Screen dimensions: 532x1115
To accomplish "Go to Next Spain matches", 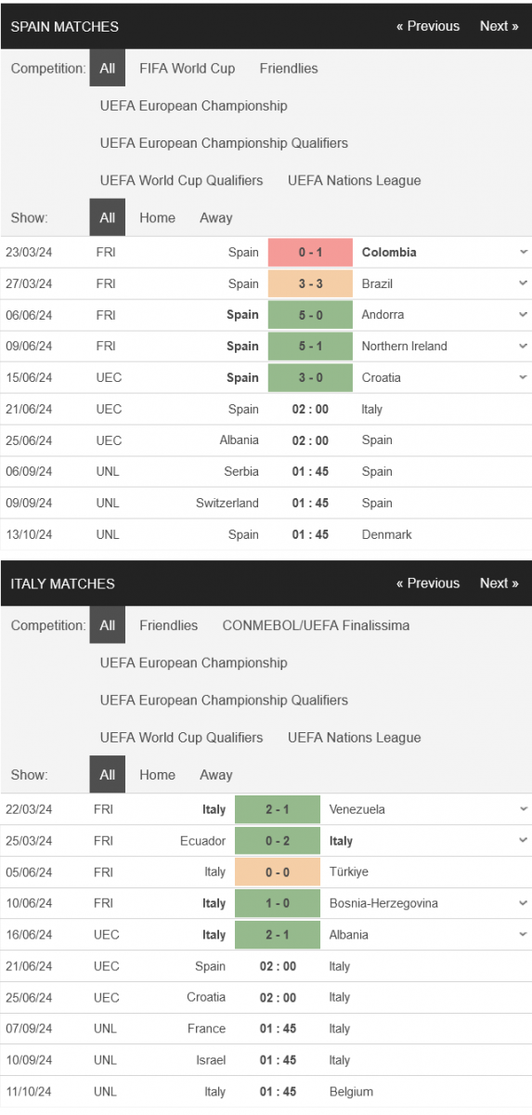I will tap(499, 26).
